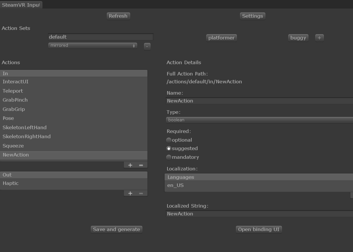Viewport: 353px width, 252px height.
Task: Click Save and generate
Action: click(x=117, y=230)
